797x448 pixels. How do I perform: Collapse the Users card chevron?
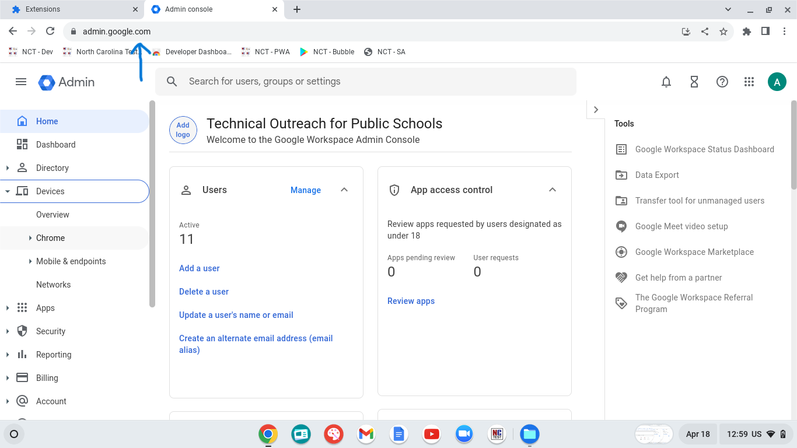[344, 190]
